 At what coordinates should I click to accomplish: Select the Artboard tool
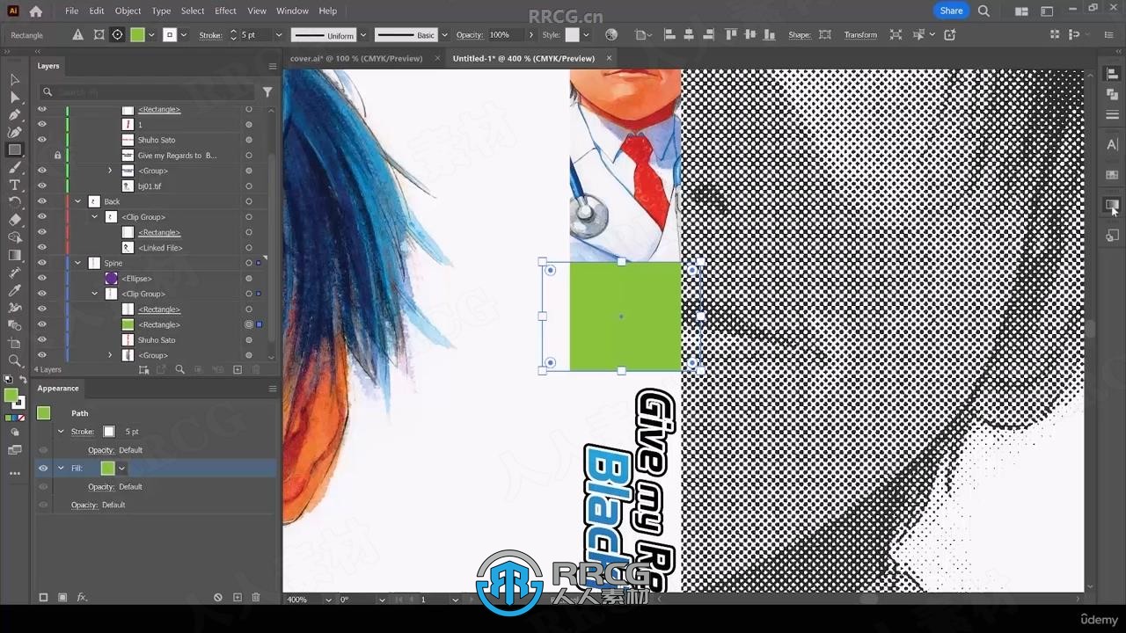(15, 344)
